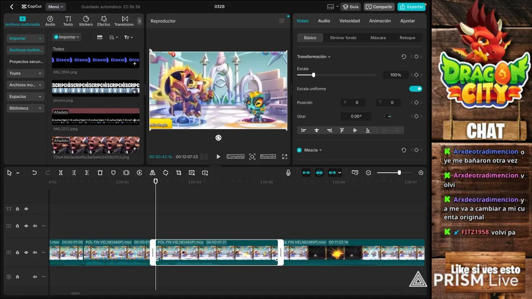Uncheck the Mezcla checkbox
Viewport: 532px width, 299px height.
pos(299,150)
